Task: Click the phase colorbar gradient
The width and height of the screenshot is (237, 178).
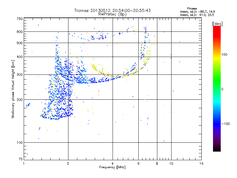Action: point(217,88)
